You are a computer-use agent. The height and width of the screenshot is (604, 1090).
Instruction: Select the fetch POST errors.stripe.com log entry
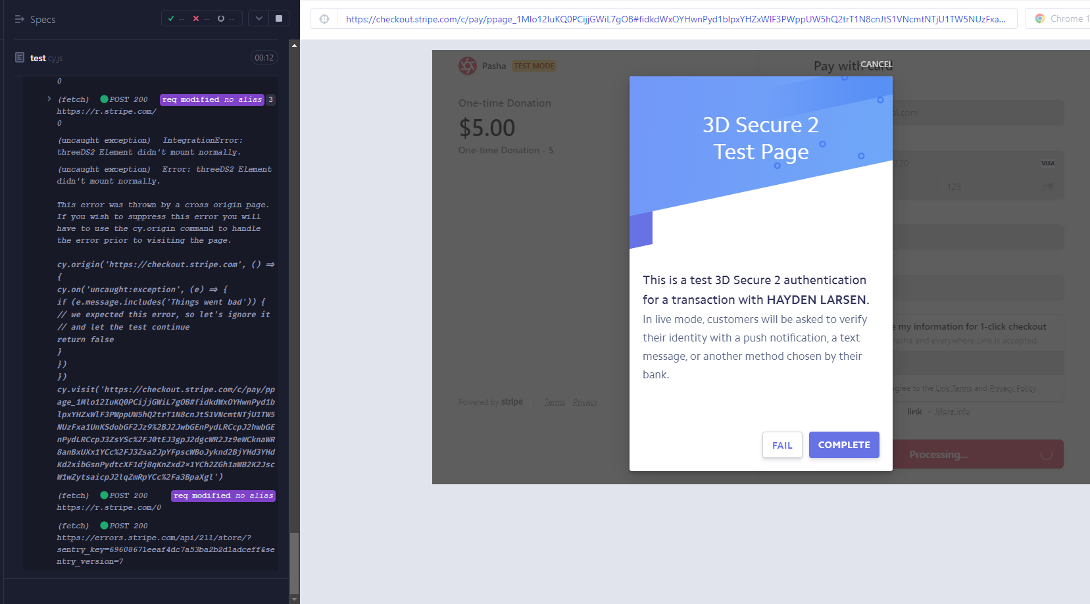click(166, 543)
